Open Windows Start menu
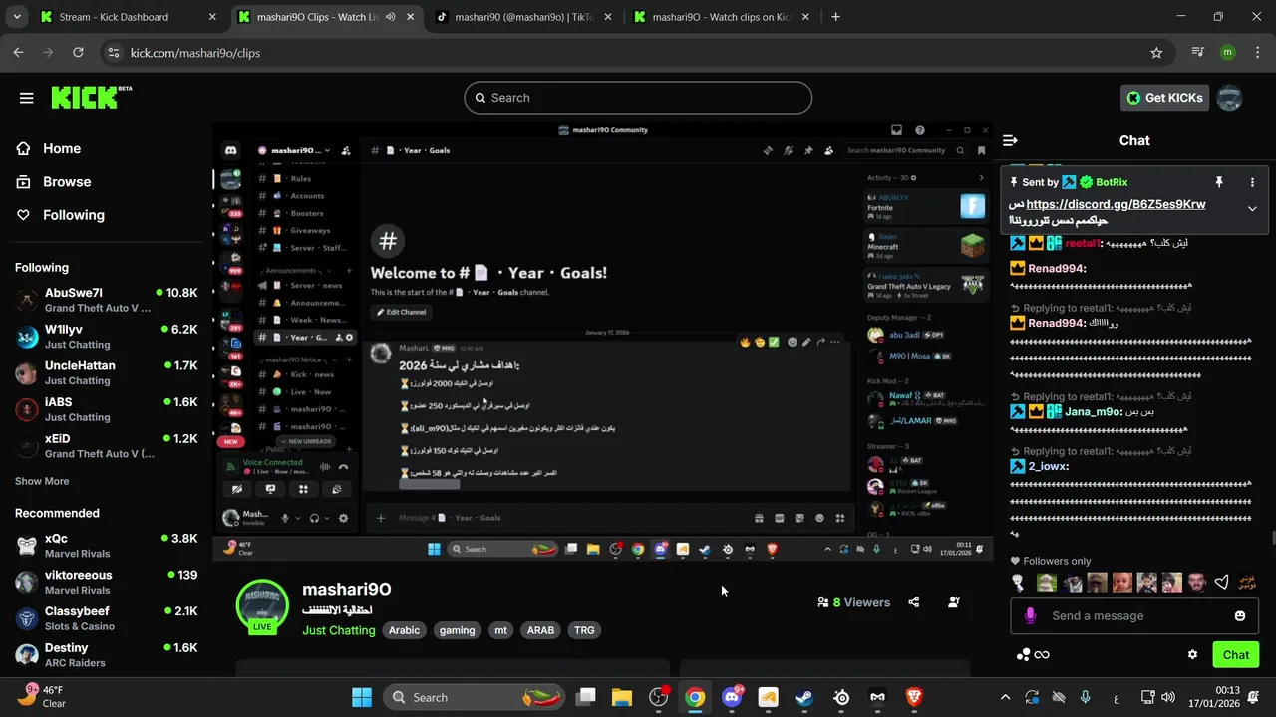Image resolution: width=1276 pixels, height=717 pixels. point(362,698)
